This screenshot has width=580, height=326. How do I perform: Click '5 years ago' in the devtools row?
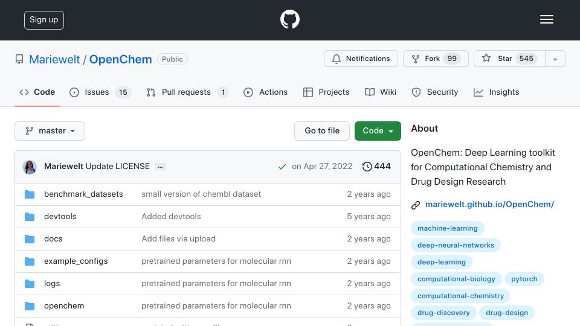pyautogui.click(x=369, y=217)
